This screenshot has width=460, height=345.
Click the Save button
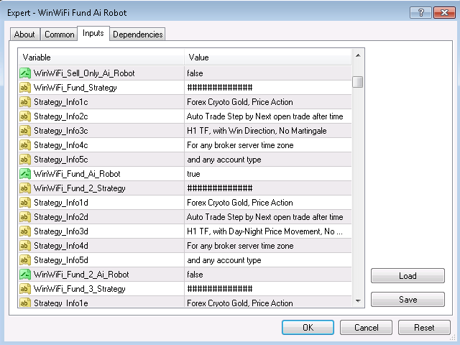[x=408, y=299]
